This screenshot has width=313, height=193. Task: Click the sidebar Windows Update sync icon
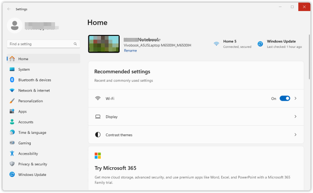pos(12,174)
